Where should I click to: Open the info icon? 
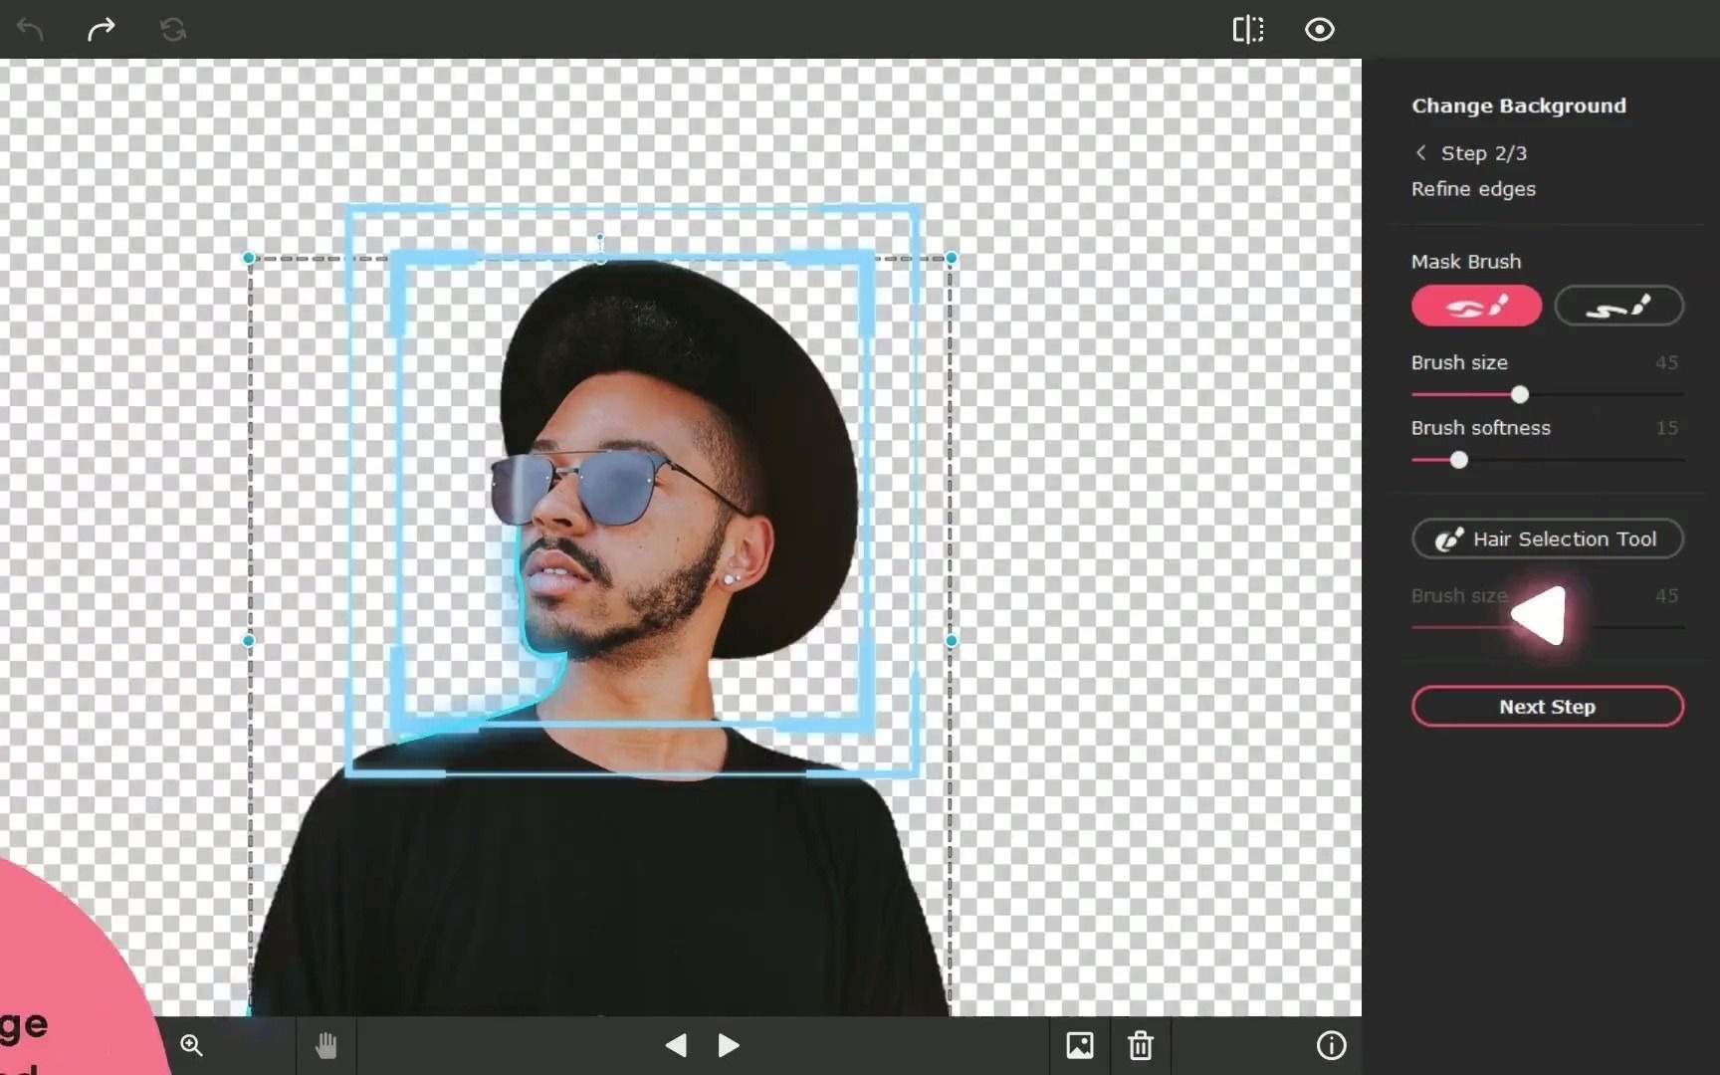1331,1045
